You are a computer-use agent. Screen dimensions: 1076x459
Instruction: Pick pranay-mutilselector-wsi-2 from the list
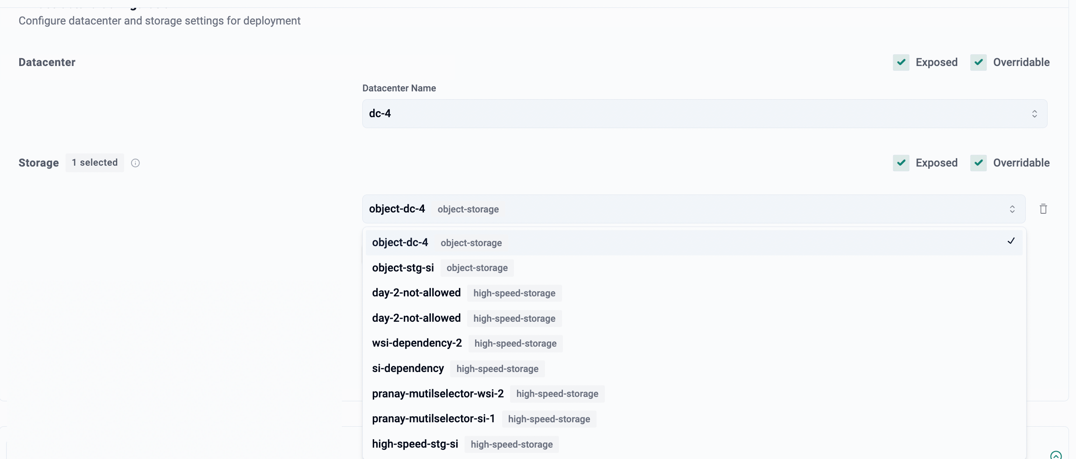click(437, 394)
